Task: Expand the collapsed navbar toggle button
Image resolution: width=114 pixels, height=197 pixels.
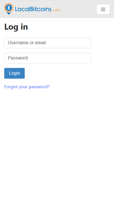Action: coord(103,9)
